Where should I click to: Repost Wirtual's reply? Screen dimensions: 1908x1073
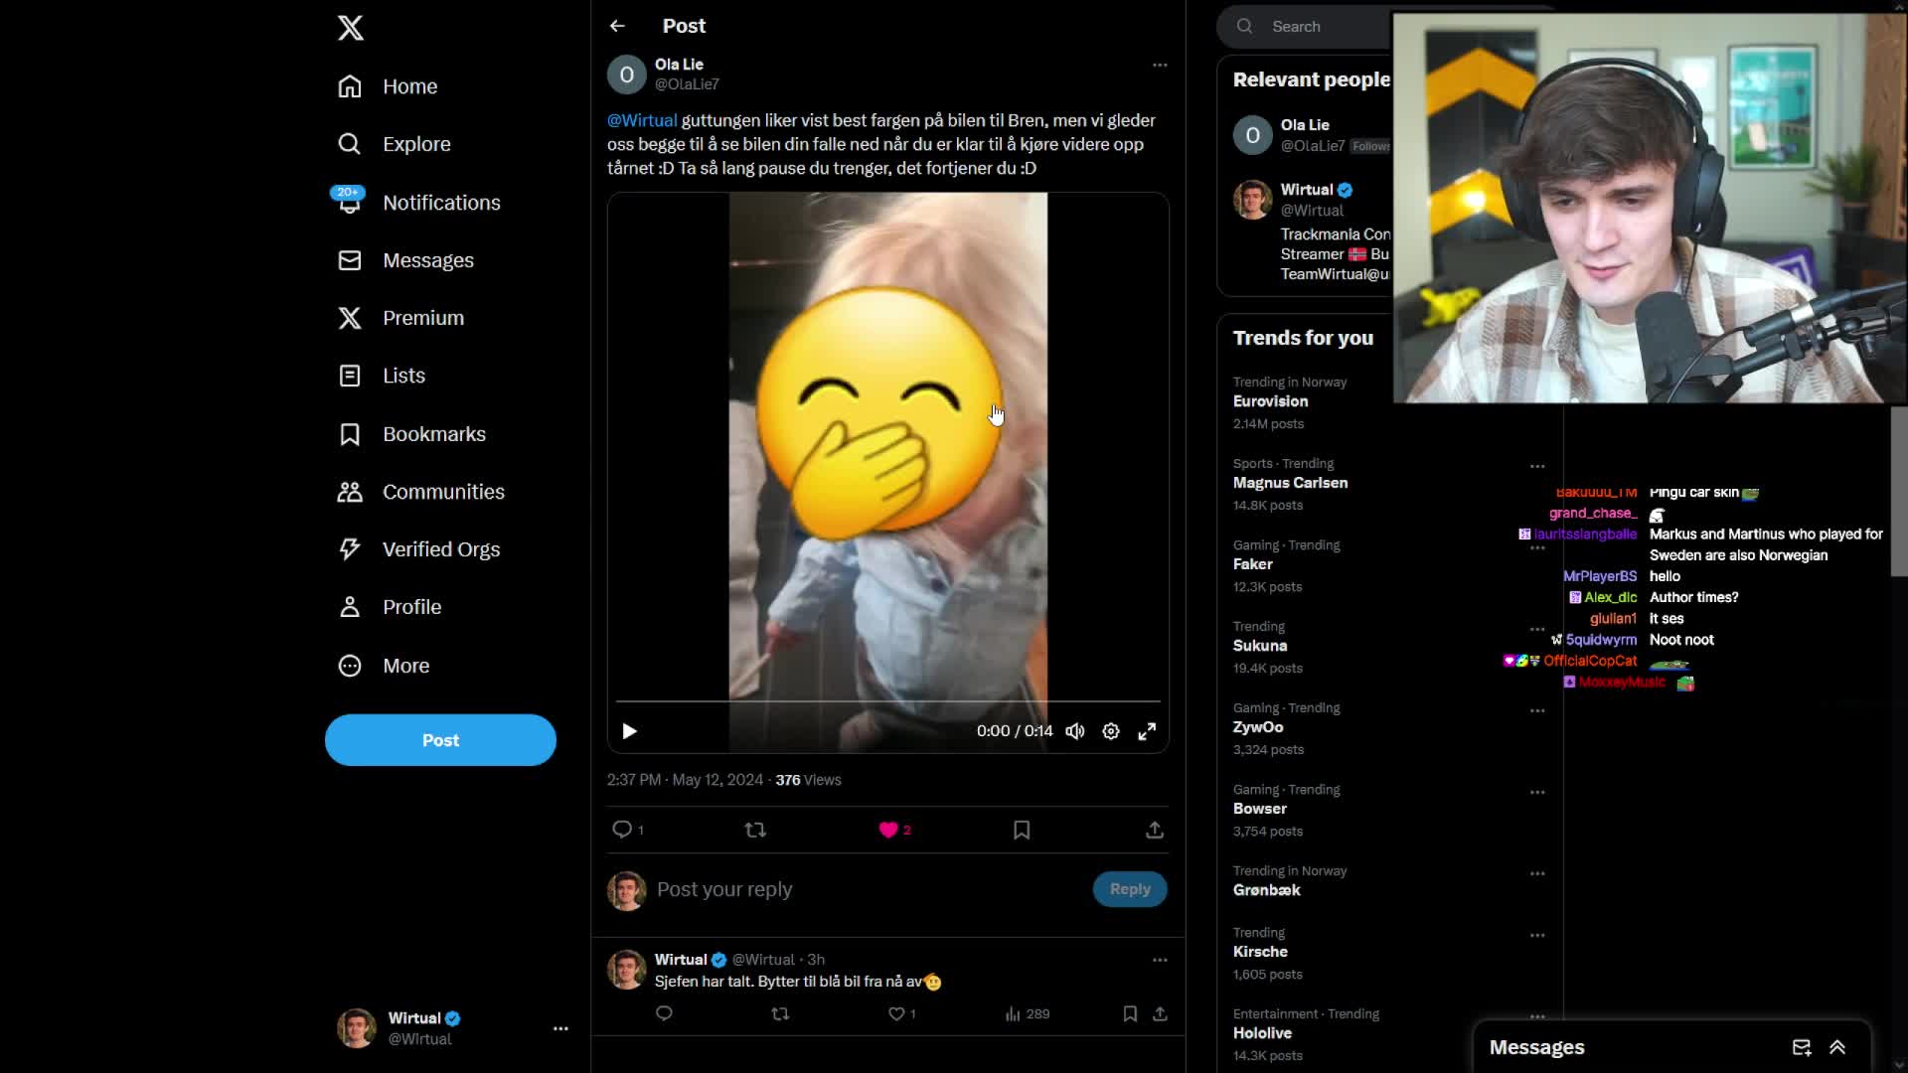click(780, 1013)
